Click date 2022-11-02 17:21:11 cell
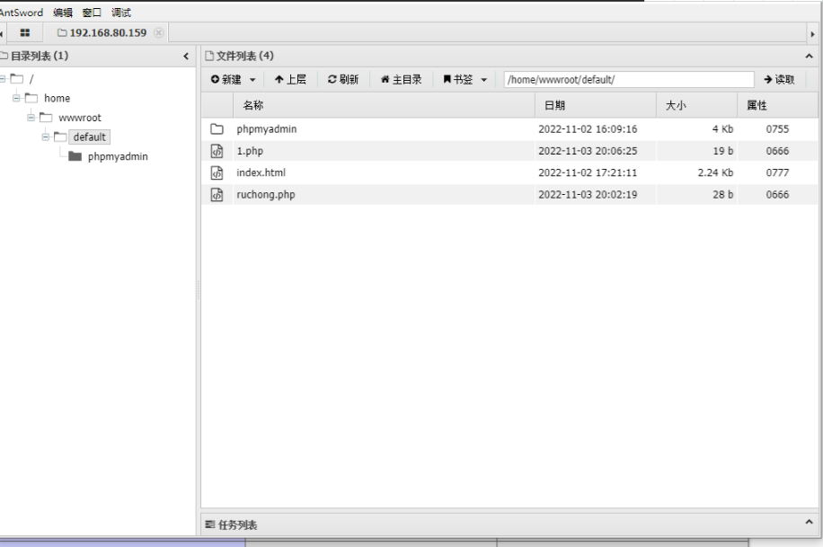 pos(588,172)
